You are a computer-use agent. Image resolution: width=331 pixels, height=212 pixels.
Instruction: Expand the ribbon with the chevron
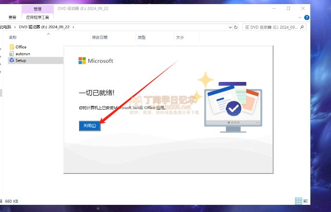[x=300, y=17]
